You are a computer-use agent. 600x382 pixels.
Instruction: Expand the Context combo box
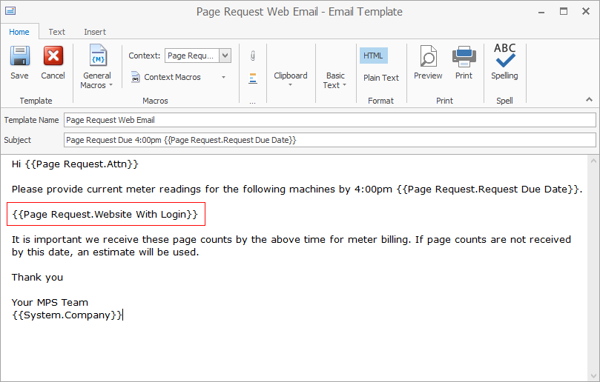click(x=225, y=56)
